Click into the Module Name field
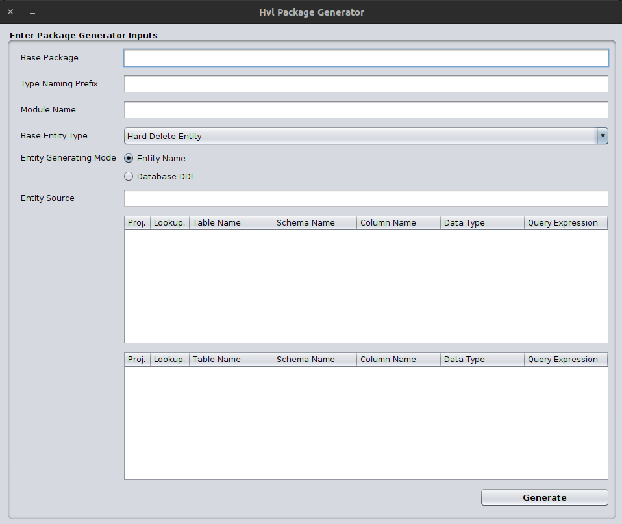 pos(366,110)
